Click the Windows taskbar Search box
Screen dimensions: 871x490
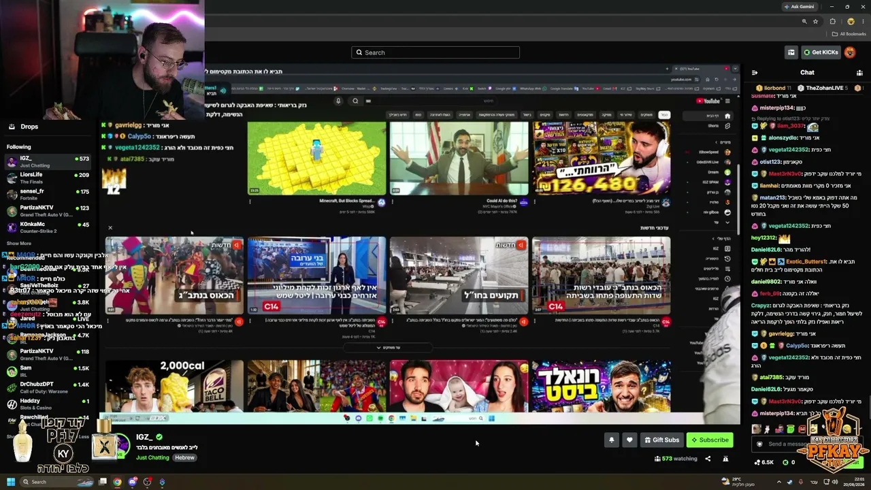point(58,482)
